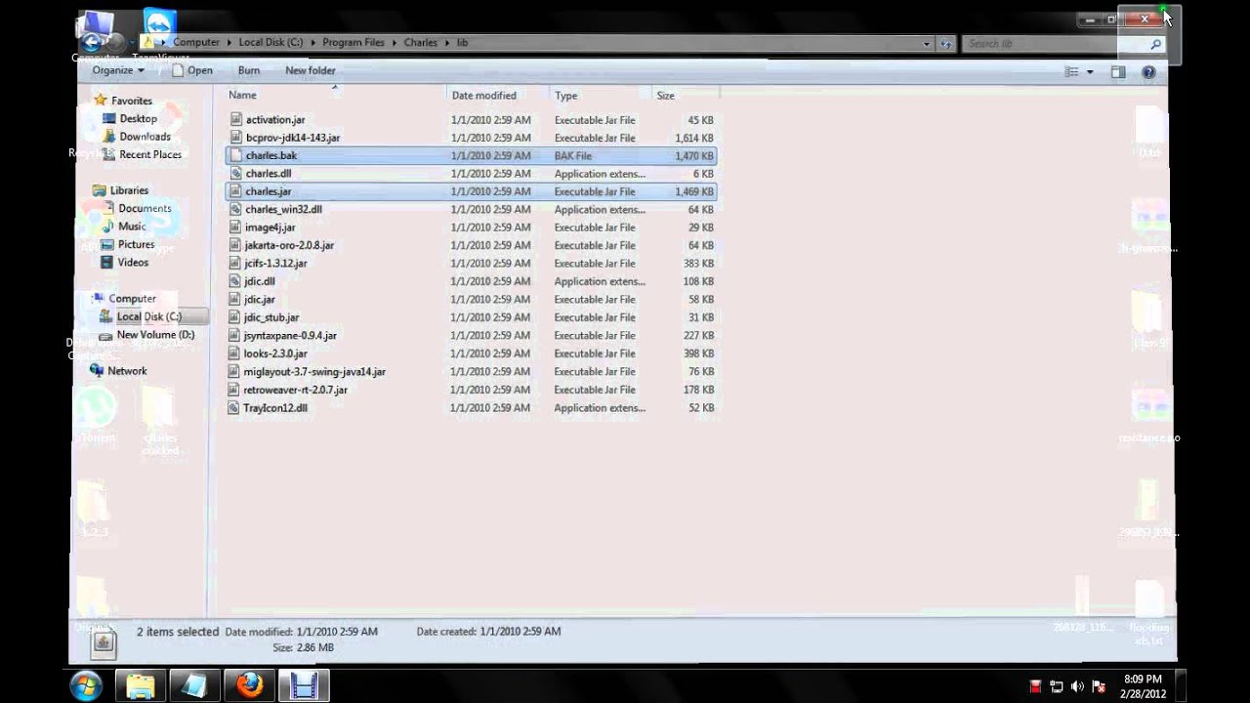Select the charles.dll file icon

235,174
